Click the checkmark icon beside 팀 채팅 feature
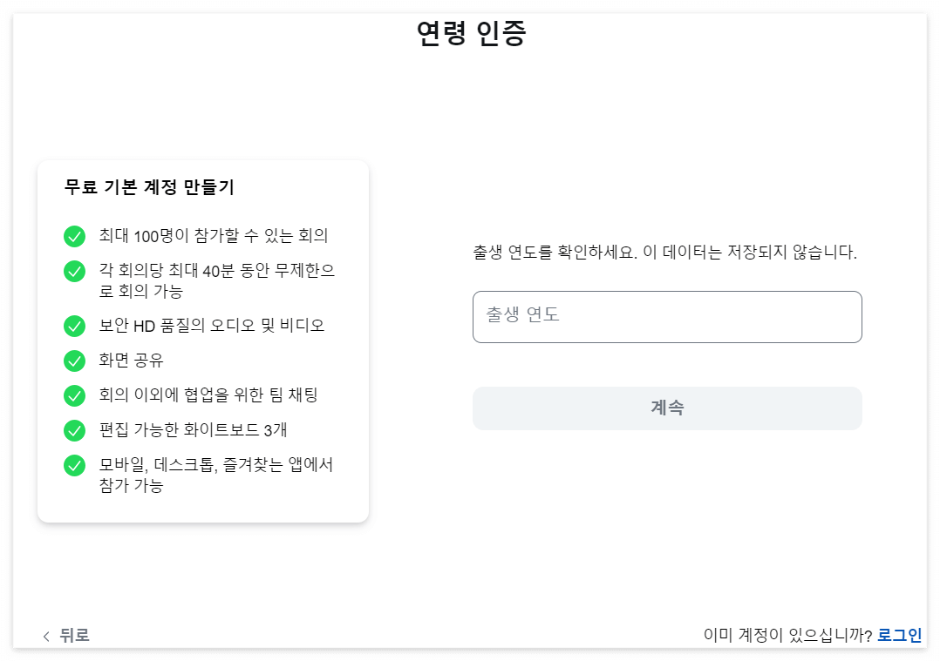Viewport: 940px width, 661px height. click(74, 395)
